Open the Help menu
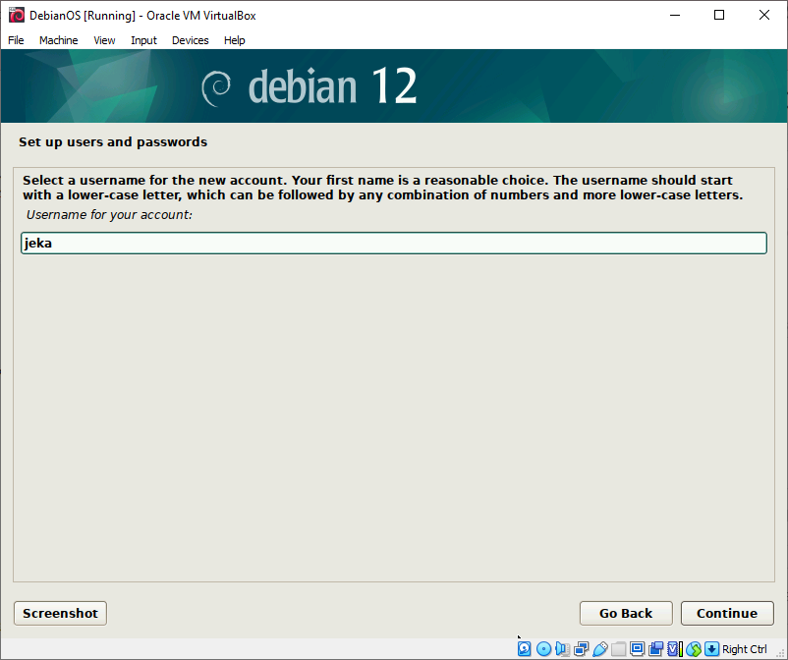Screen dimensions: 788x660 click(234, 40)
